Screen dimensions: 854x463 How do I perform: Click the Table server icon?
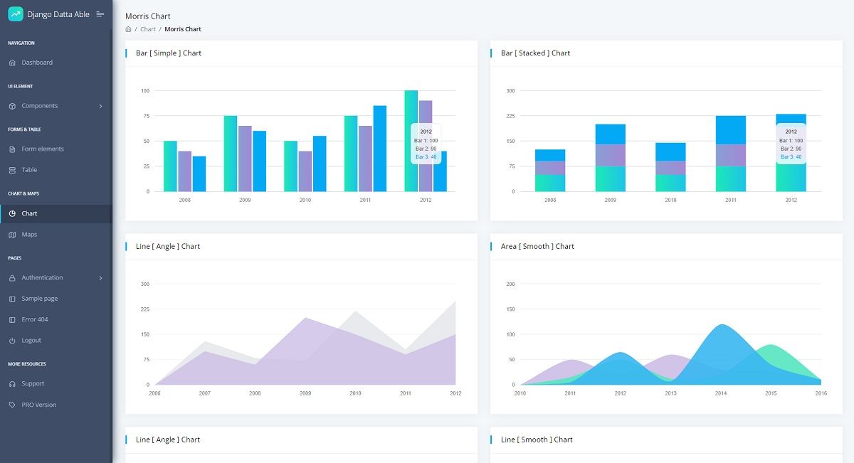point(13,170)
